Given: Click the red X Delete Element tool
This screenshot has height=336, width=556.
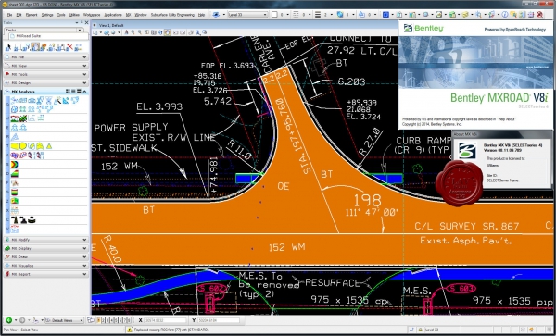Looking at the screenshot, I should (69, 47).
